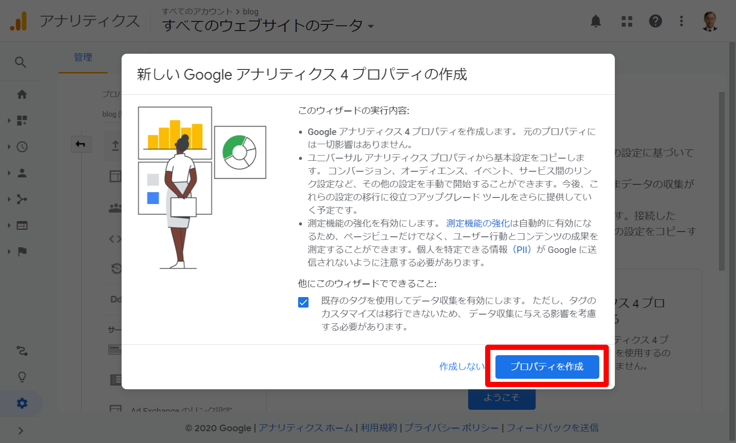Expand the Customization section arrow
The width and height of the screenshot is (736, 443).
[9, 121]
